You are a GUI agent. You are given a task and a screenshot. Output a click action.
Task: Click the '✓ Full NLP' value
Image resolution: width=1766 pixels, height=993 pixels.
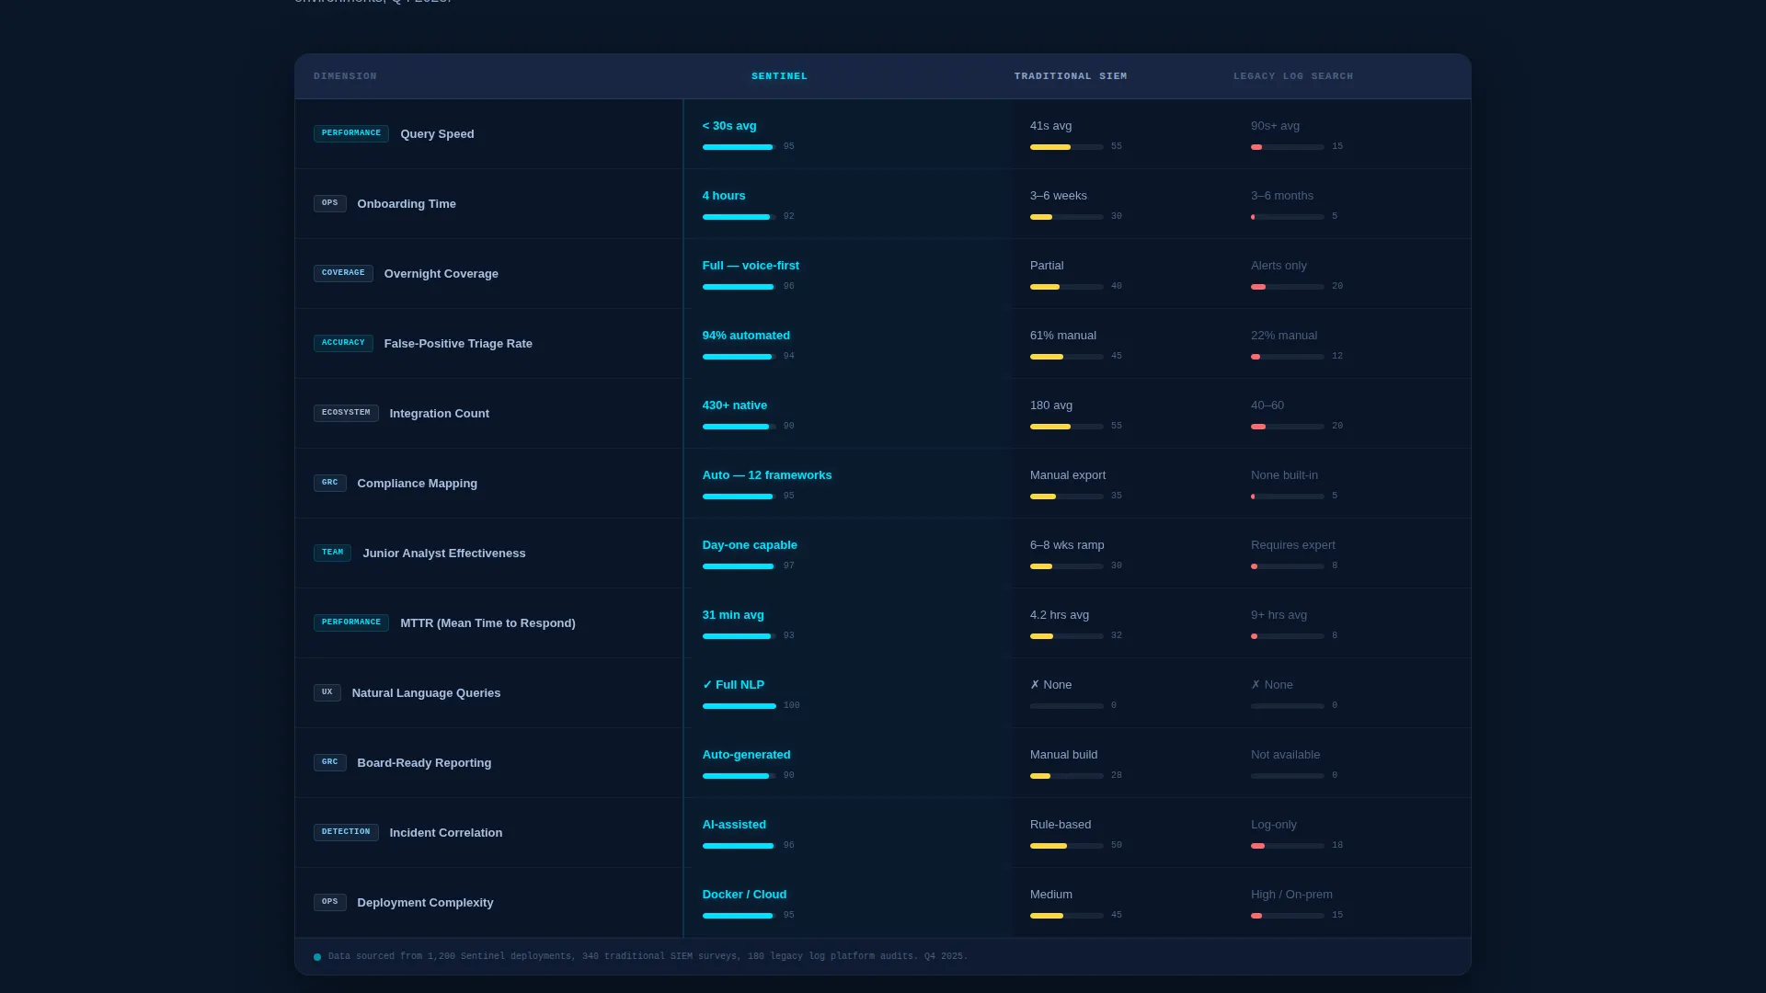coord(733,685)
